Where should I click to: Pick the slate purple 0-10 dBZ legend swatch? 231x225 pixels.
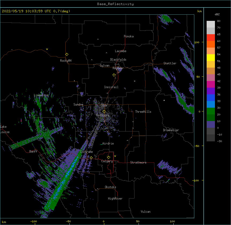[x=211, y=125]
